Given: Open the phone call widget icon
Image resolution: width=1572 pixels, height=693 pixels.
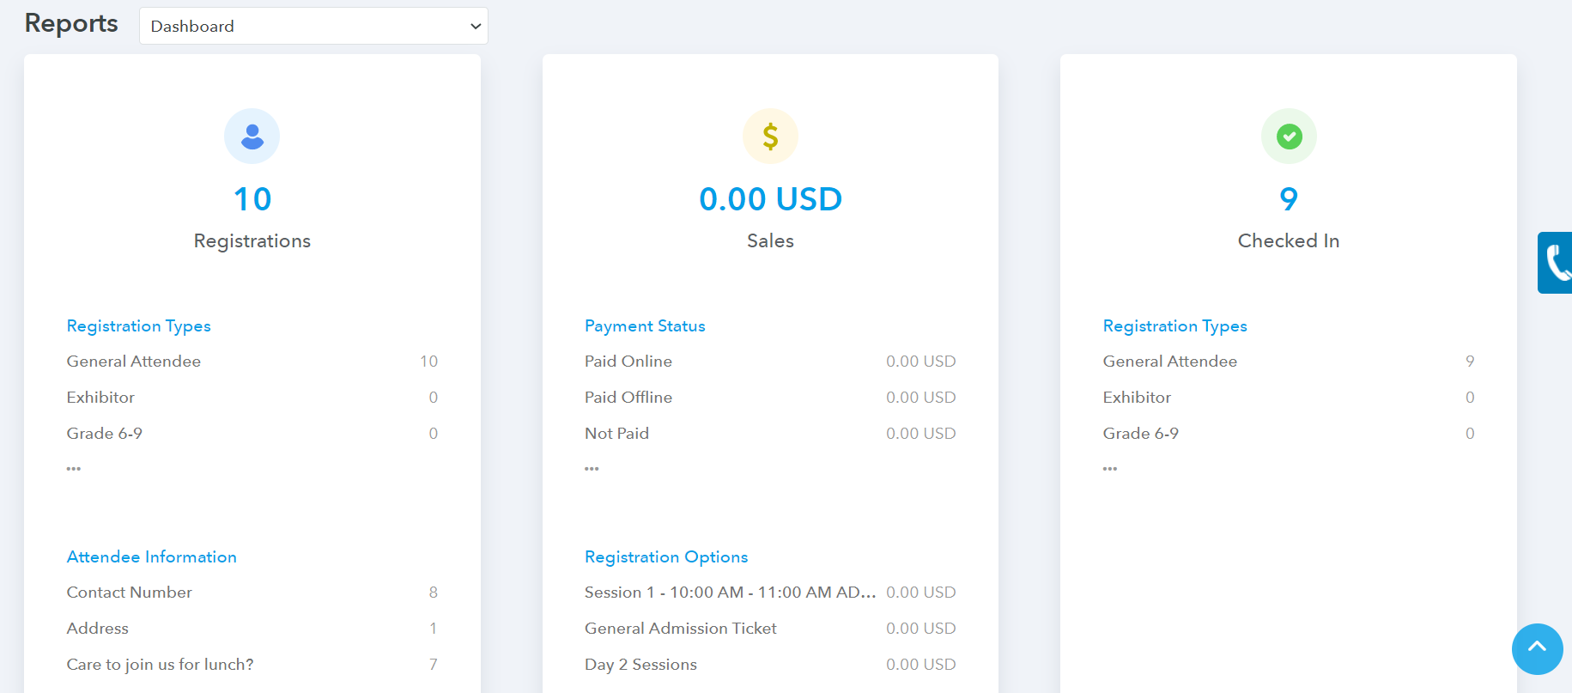Looking at the screenshot, I should (1556, 263).
